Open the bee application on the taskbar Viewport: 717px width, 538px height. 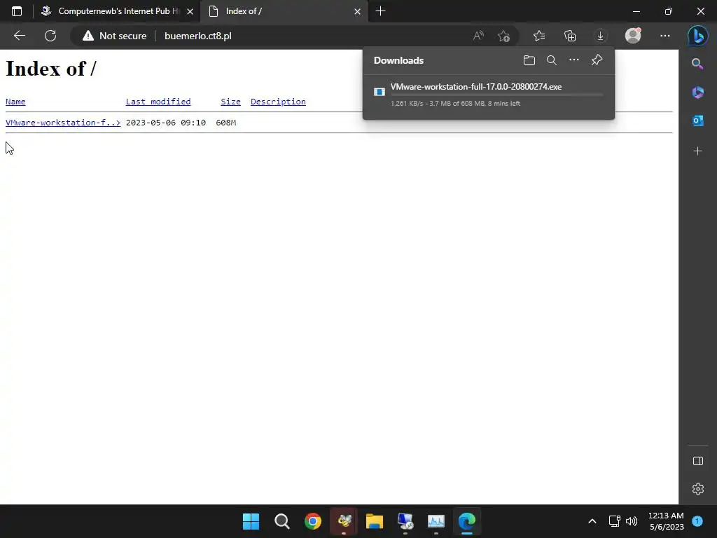(x=344, y=521)
